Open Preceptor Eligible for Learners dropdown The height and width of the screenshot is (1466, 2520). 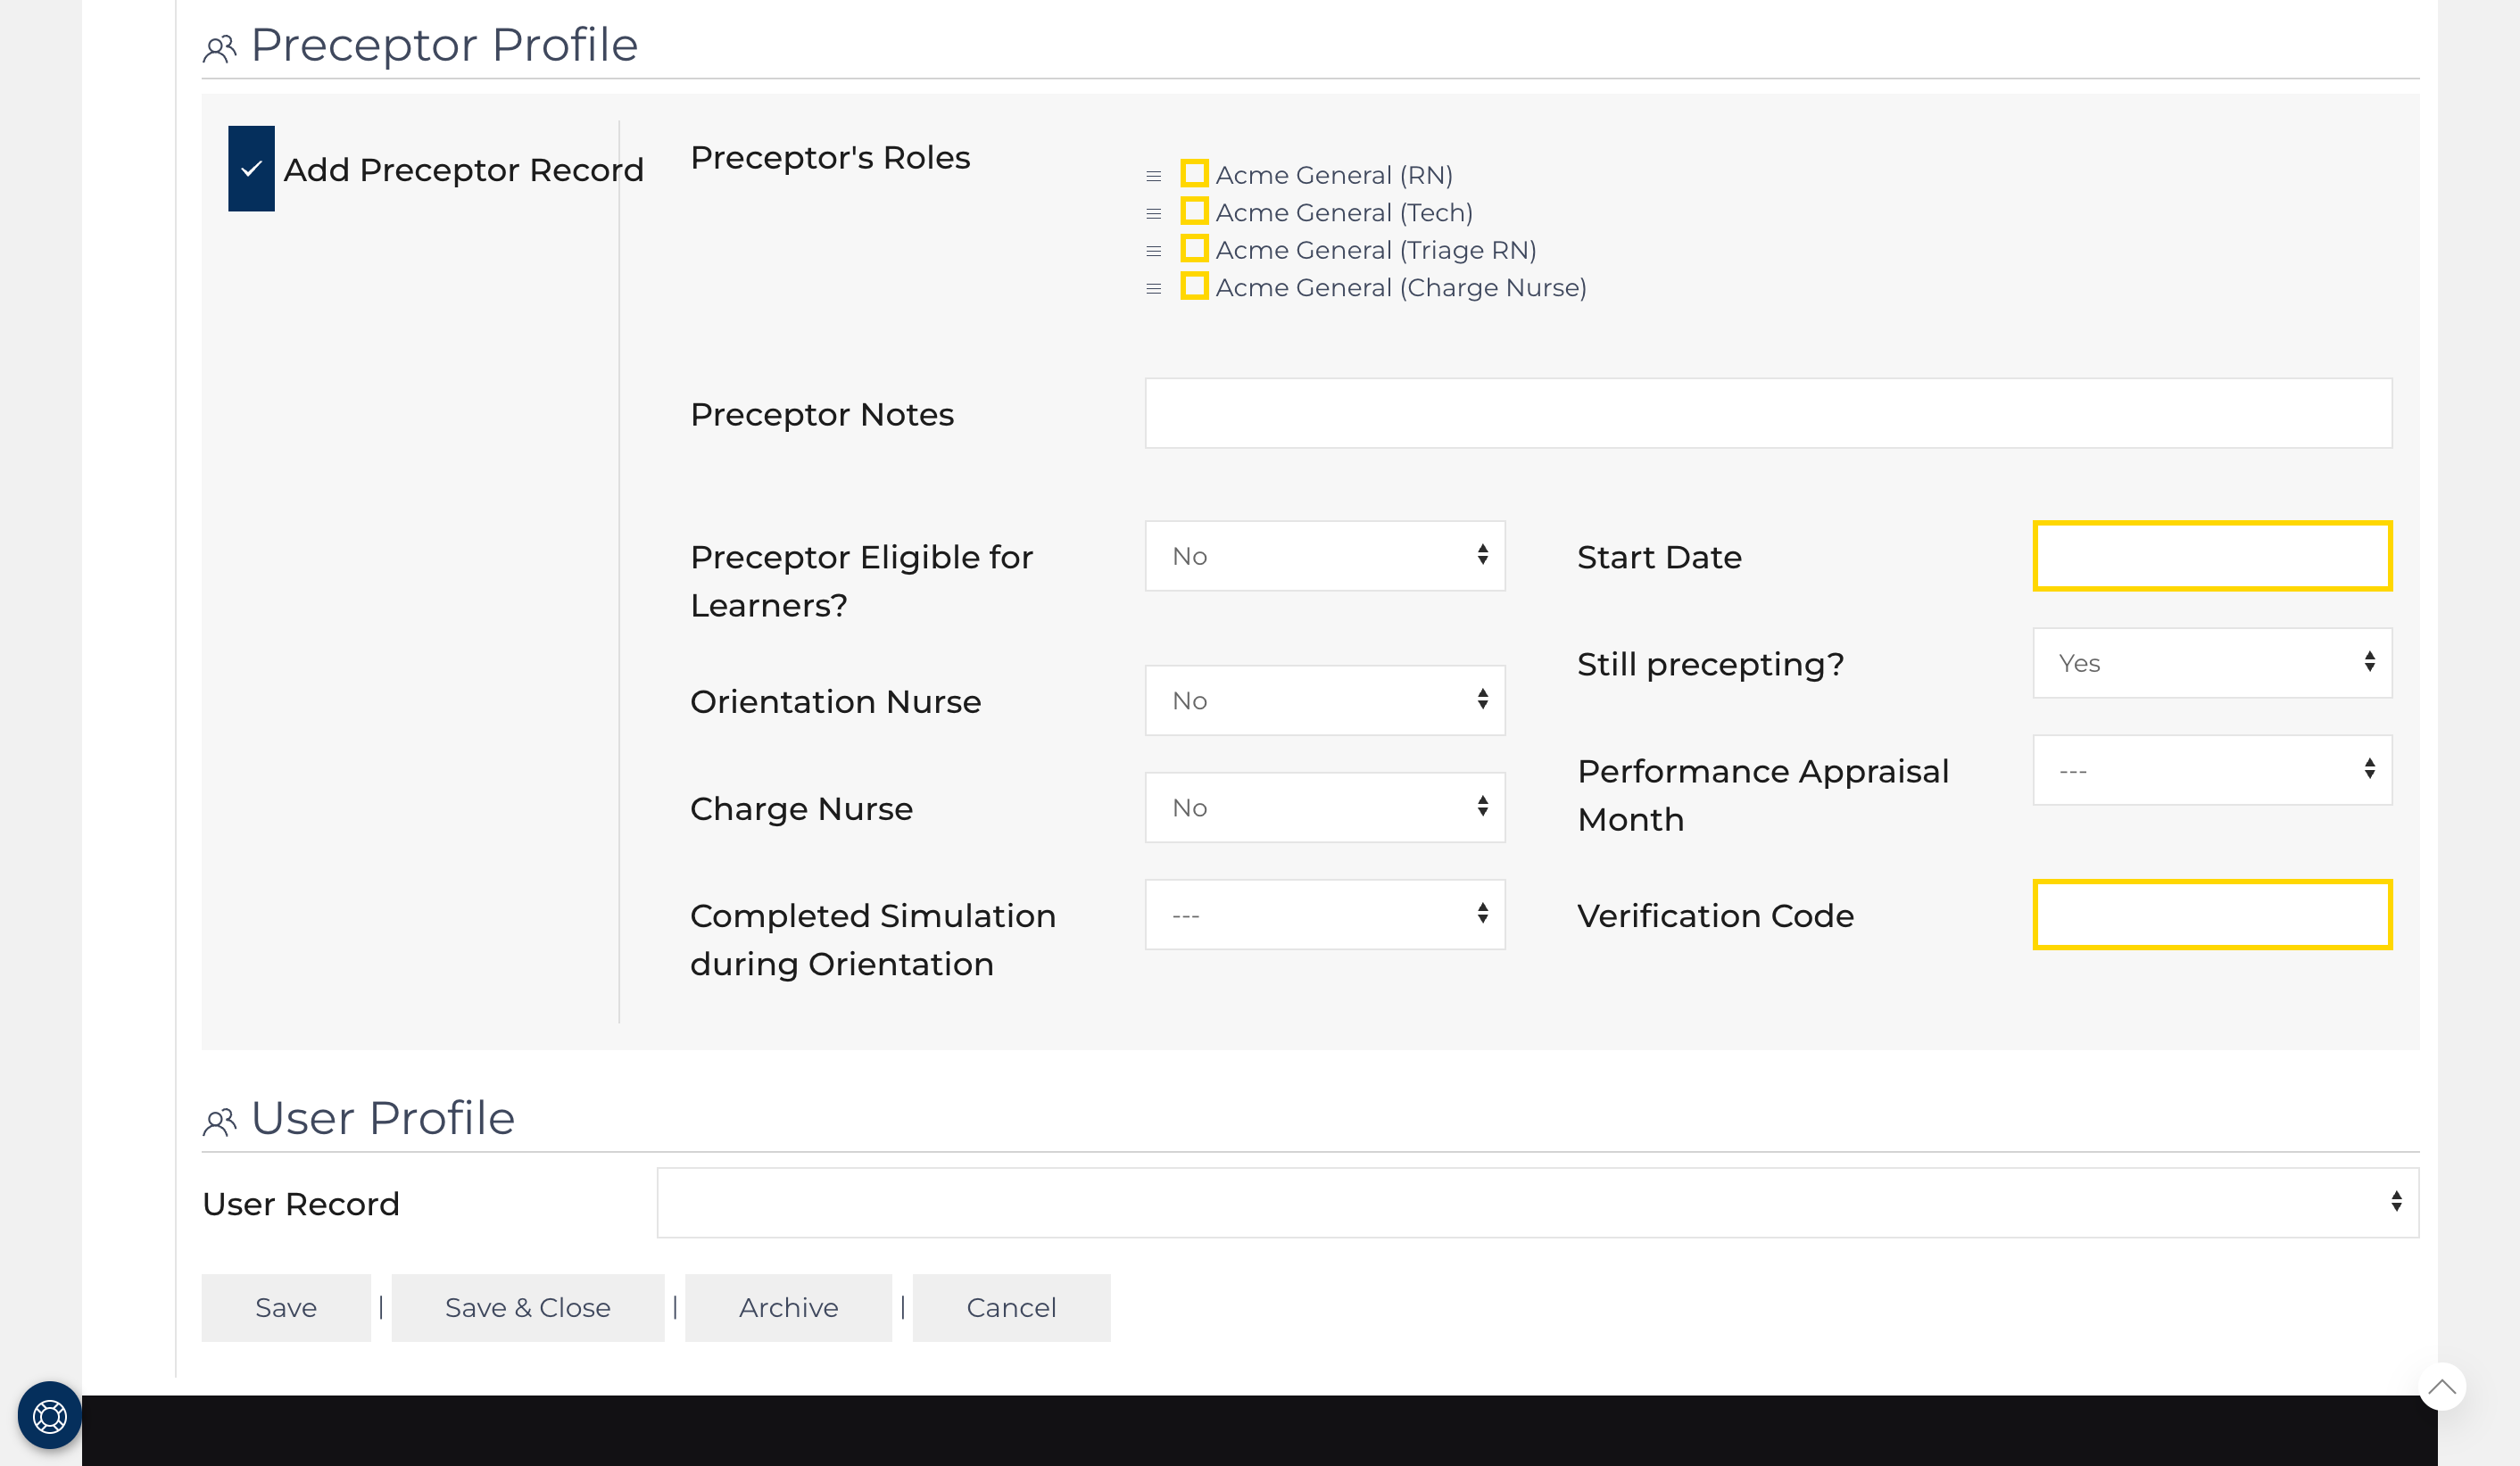[1324, 556]
